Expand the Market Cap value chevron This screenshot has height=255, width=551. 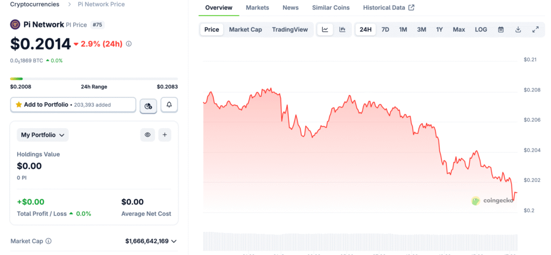tap(173, 242)
